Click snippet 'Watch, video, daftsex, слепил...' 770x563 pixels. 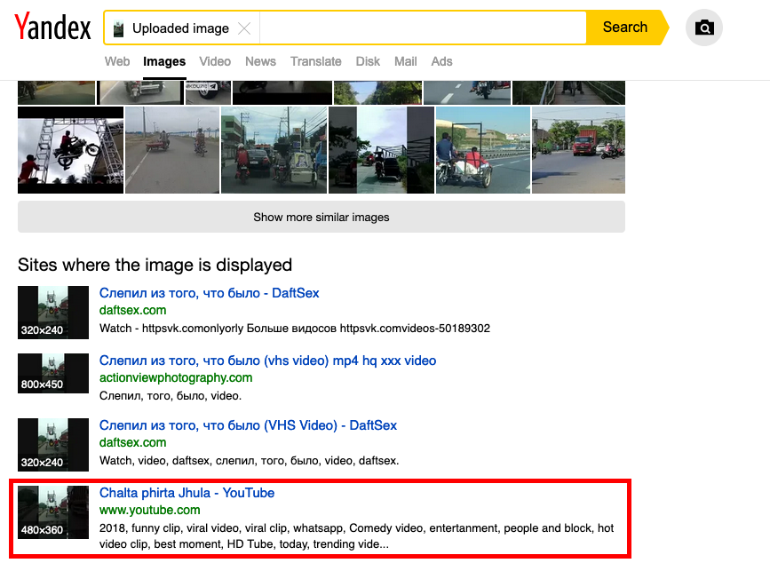point(249,460)
